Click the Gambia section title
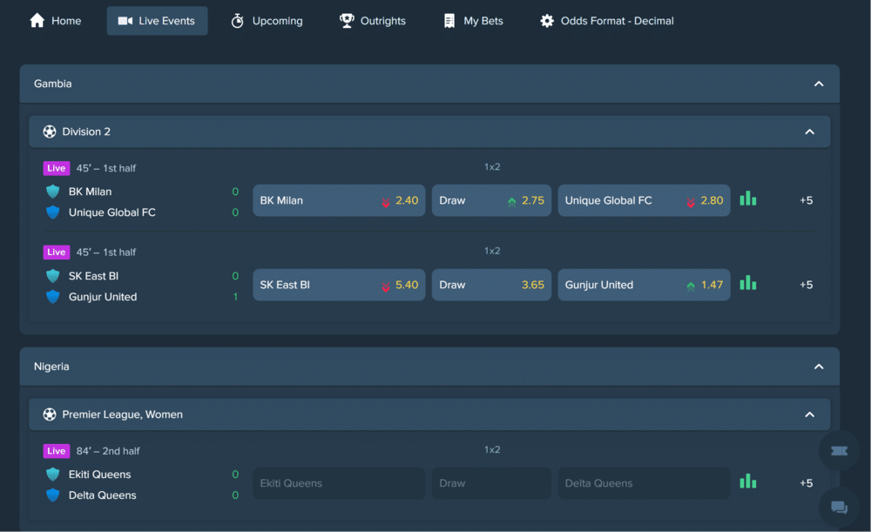The width and height of the screenshot is (871, 532). pyautogui.click(x=53, y=84)
